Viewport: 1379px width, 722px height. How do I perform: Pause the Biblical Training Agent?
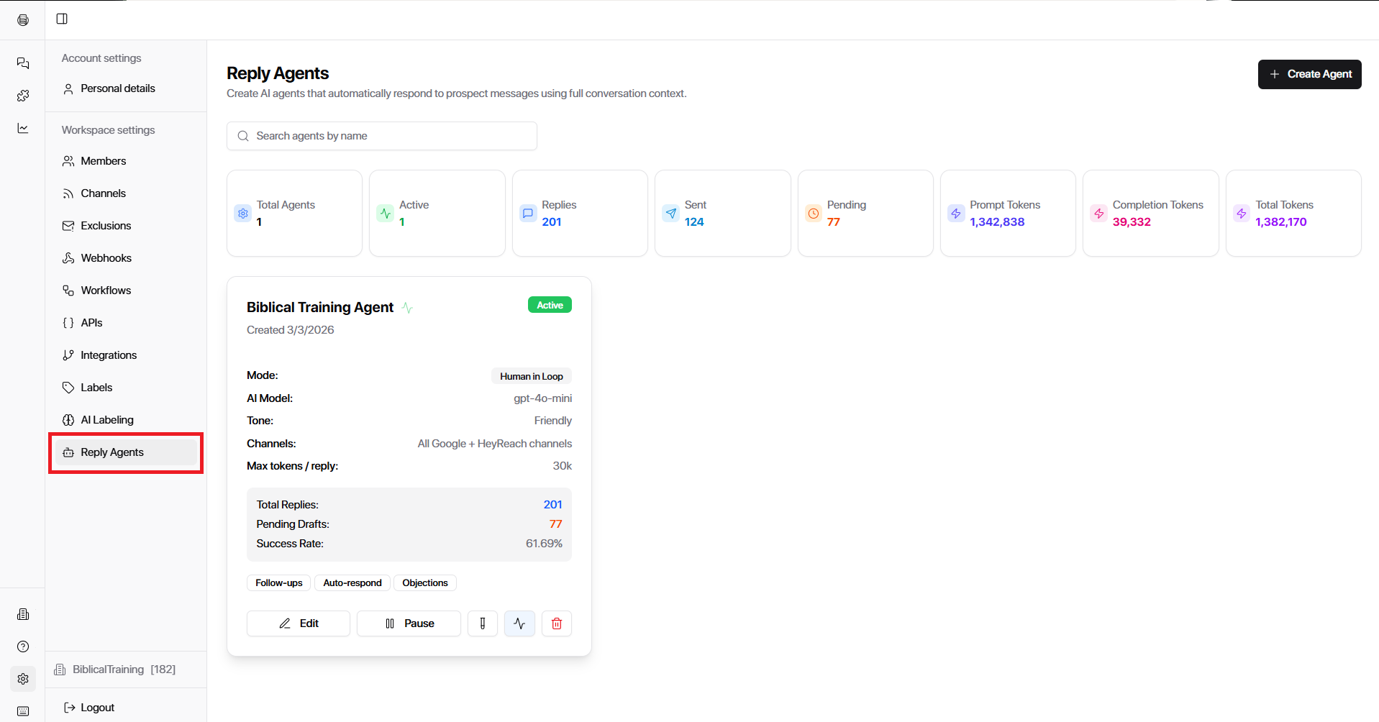coord(409,623)
